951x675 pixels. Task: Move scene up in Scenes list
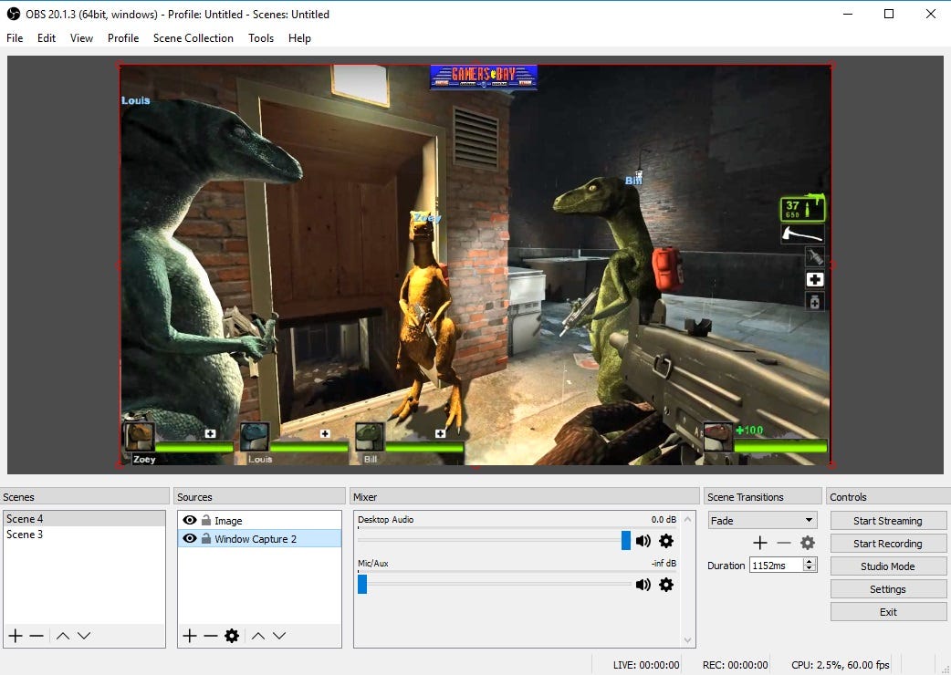tap(62, 636)
